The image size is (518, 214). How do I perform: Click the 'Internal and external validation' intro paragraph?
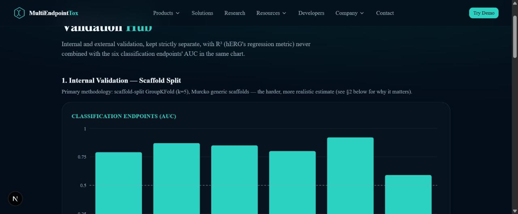tap(186, 49)
